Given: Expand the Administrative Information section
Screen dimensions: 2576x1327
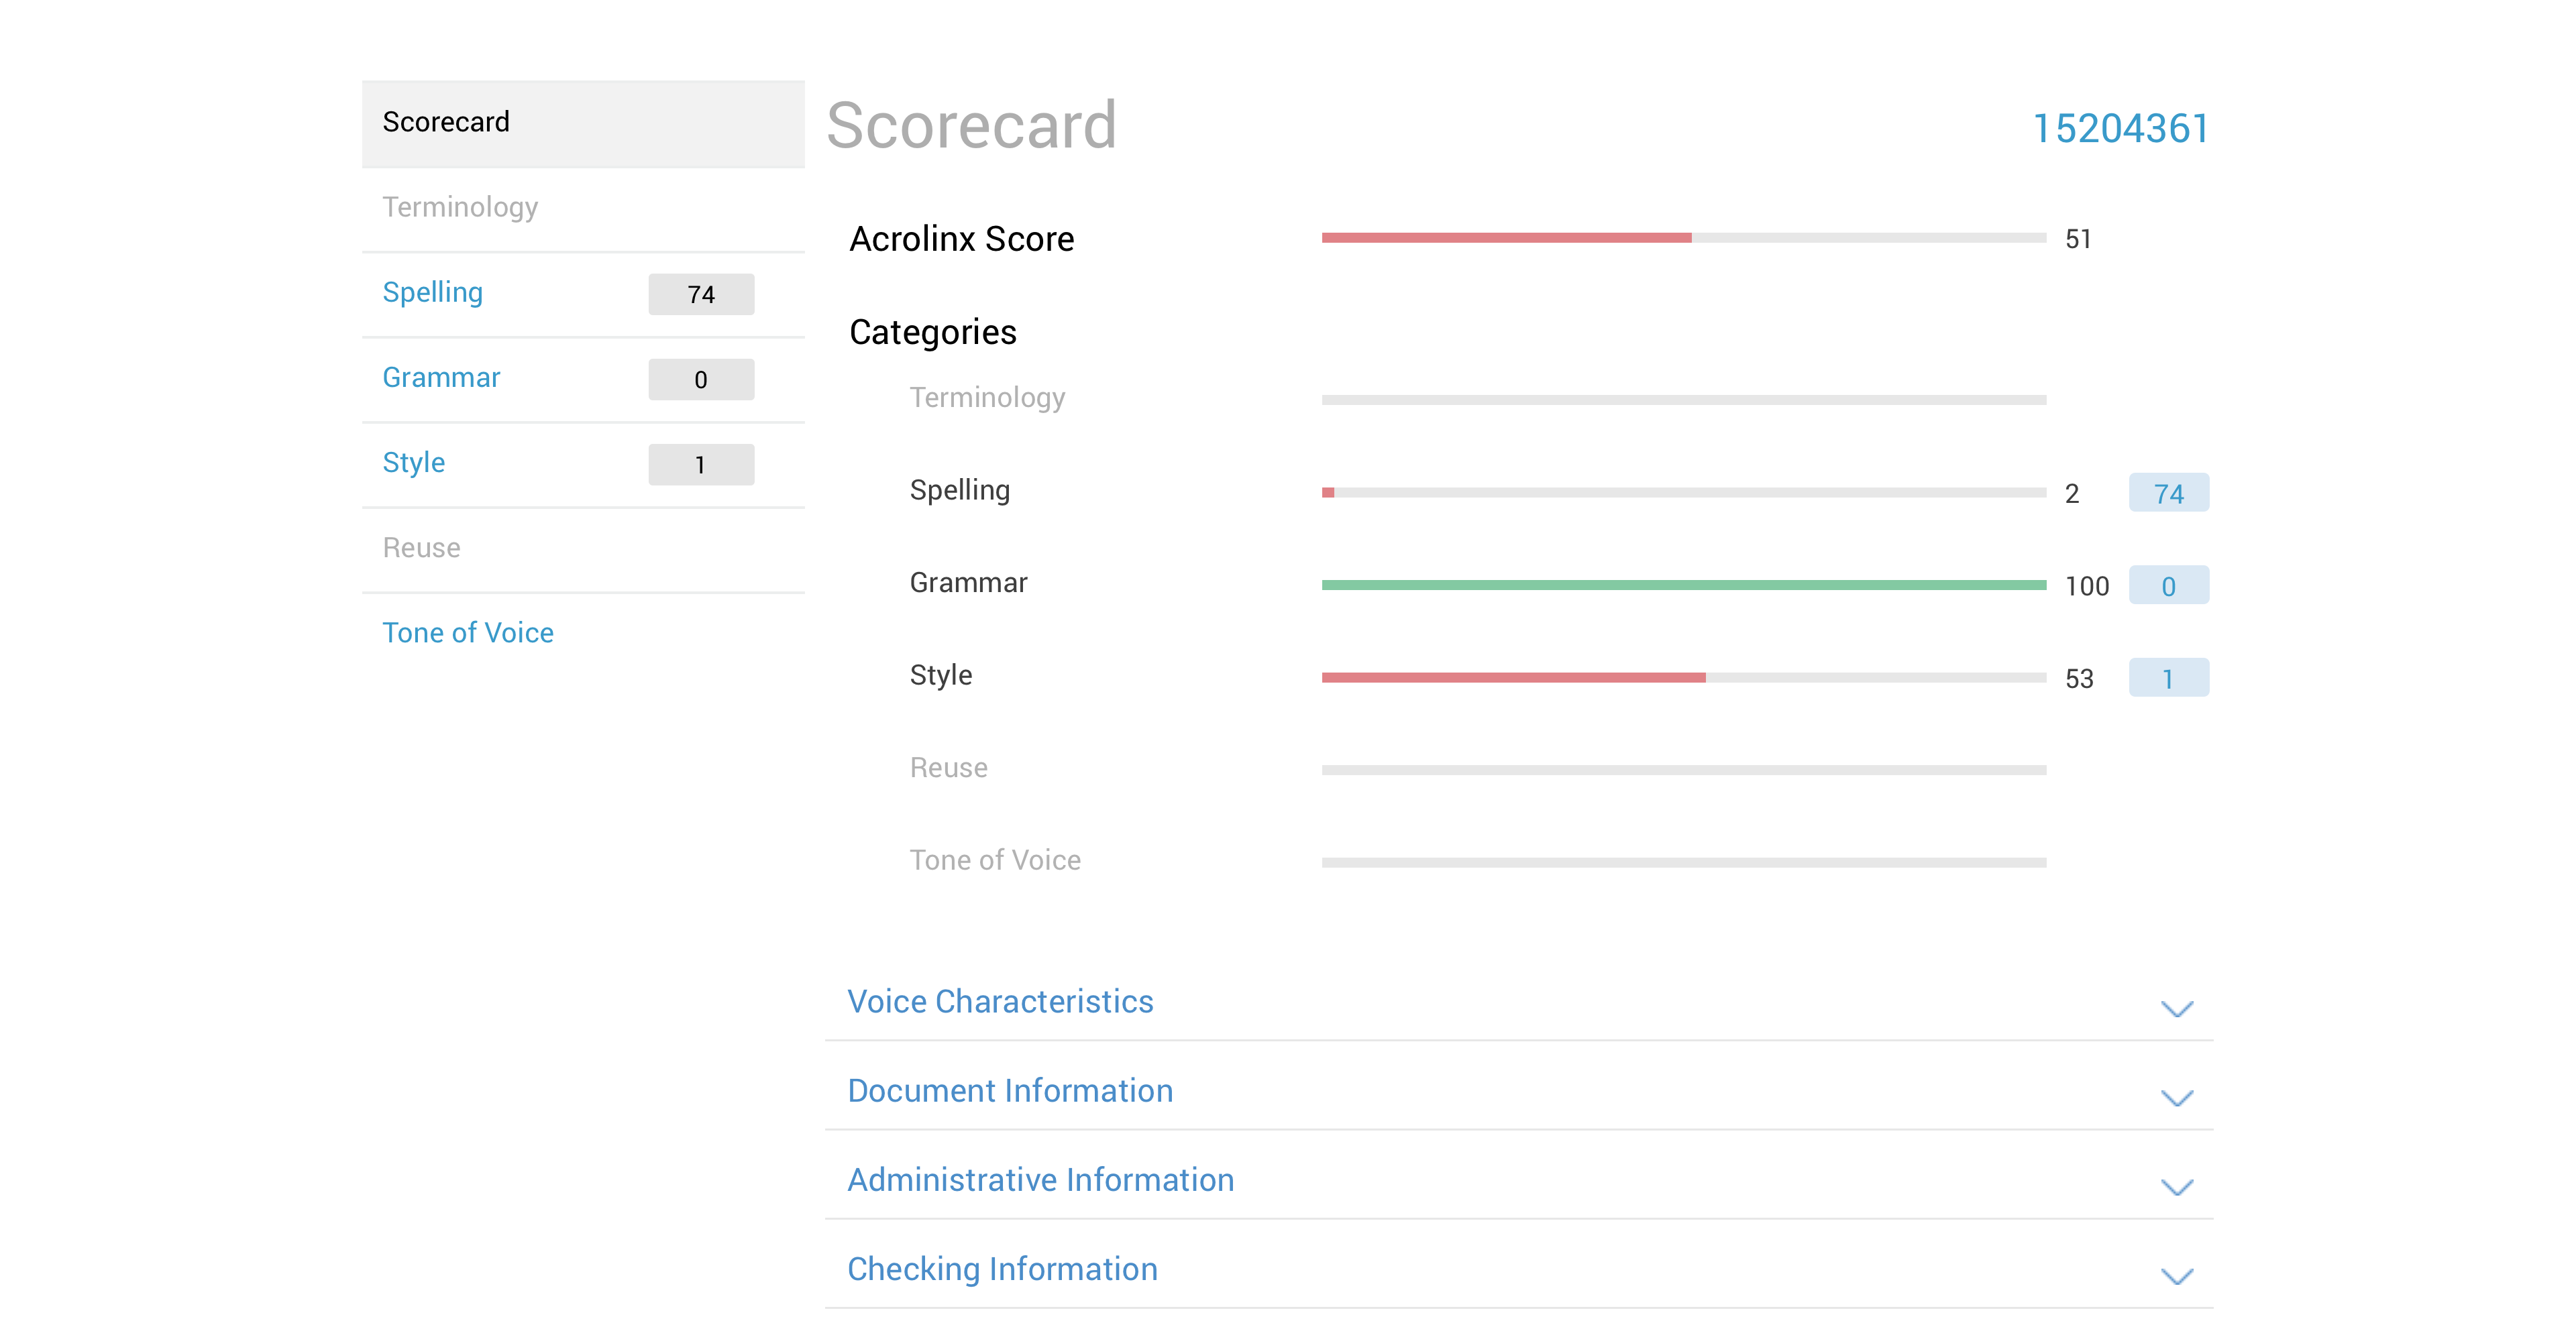Looking at the screenshot, I should tap(1040, 1179).
